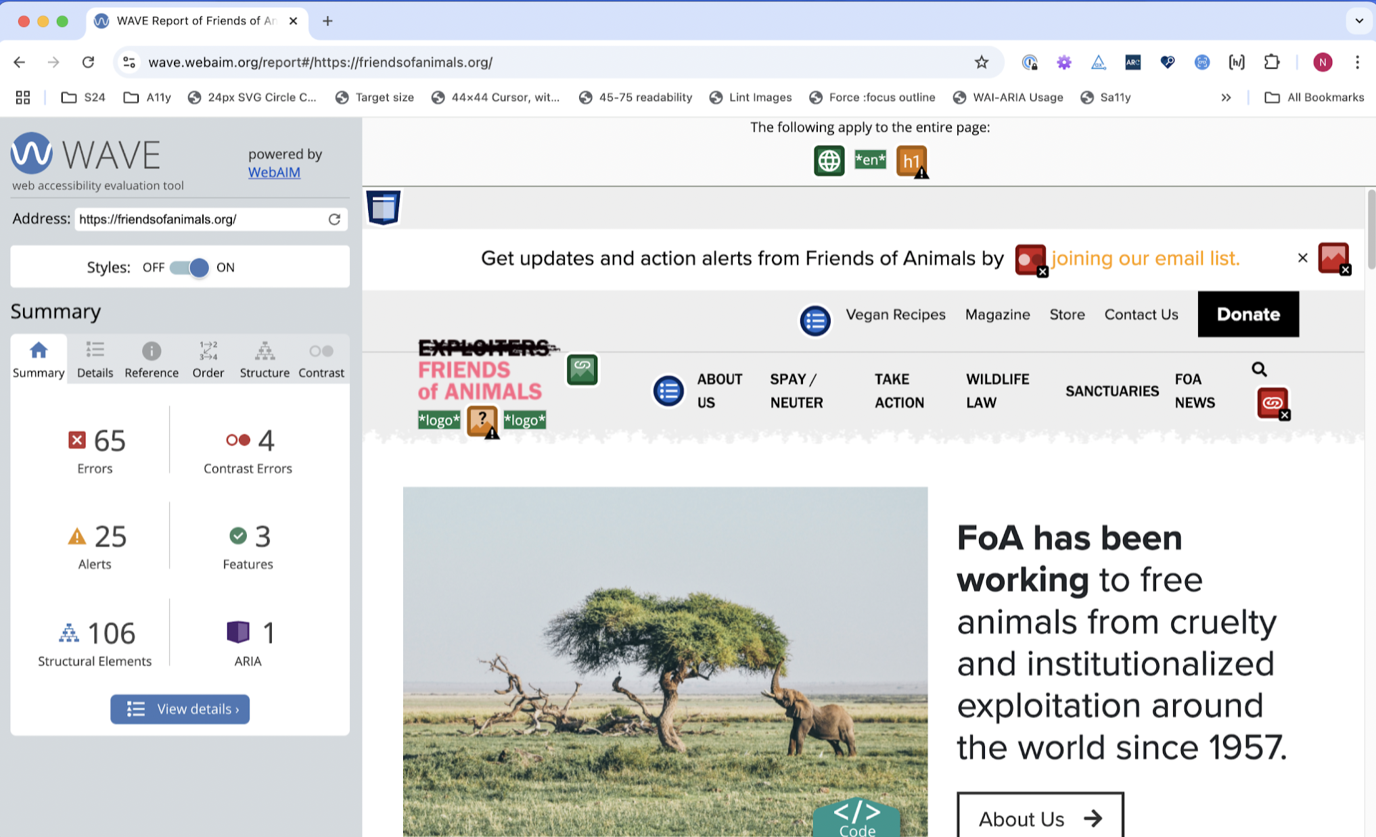Click the question-mark alt text icon near the logo

(x=482, y=420)
